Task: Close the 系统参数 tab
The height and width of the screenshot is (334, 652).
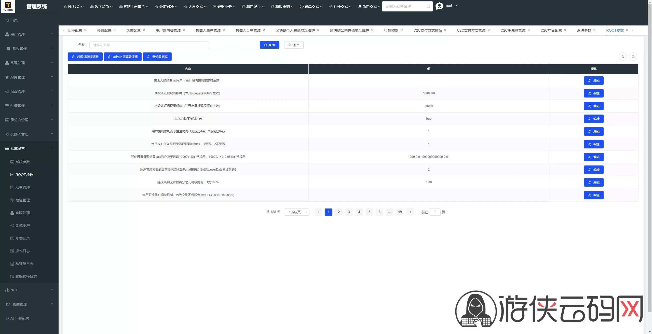Action: point(594,30)
